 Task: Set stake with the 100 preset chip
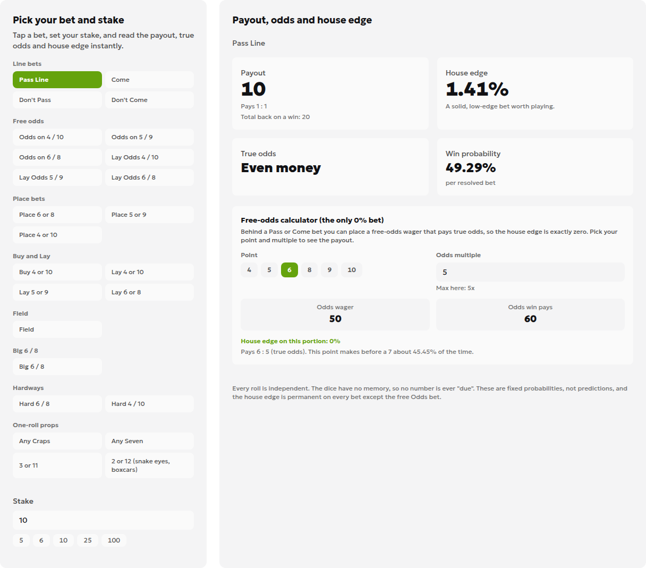coord(114,540)
